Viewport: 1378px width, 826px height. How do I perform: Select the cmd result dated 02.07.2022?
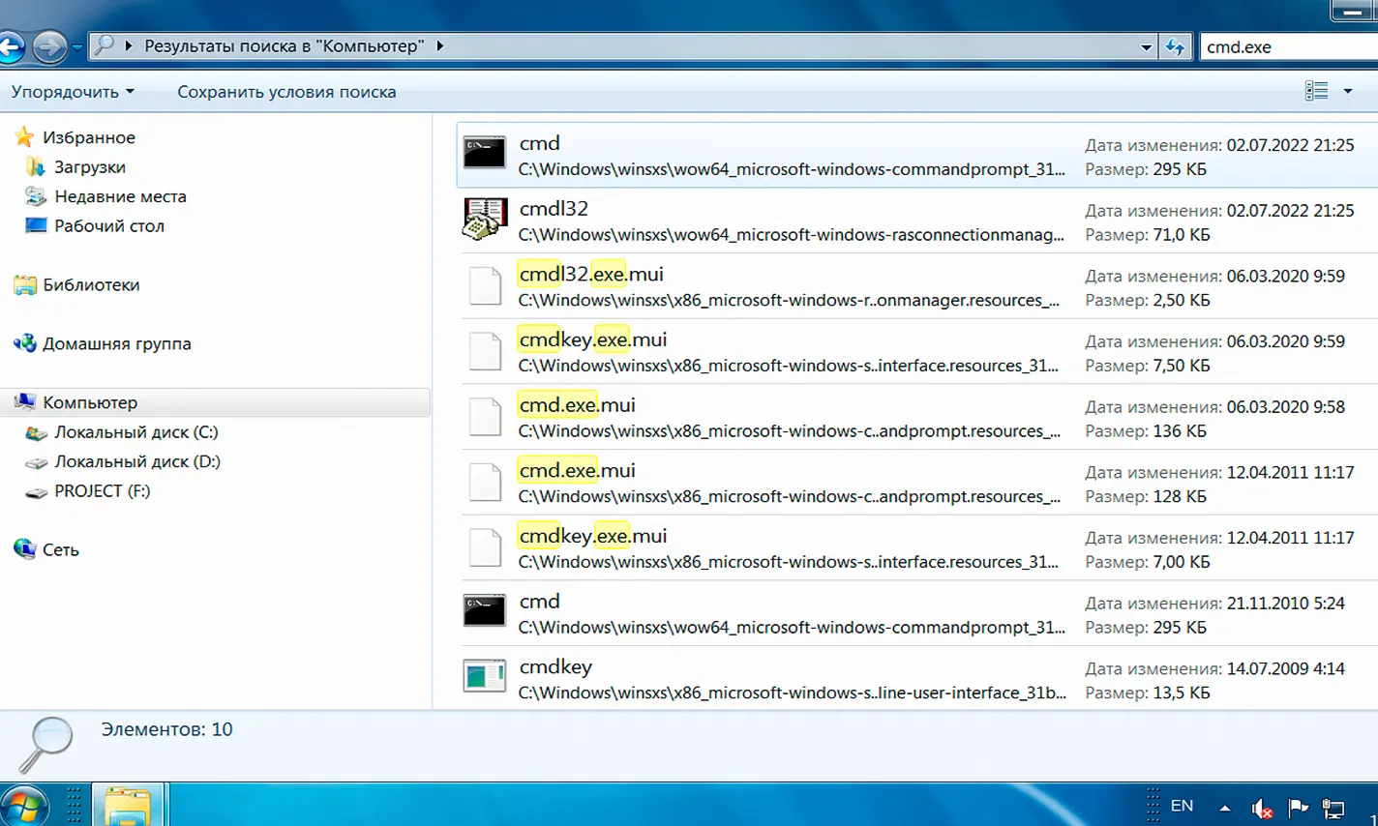coord(917,155)
